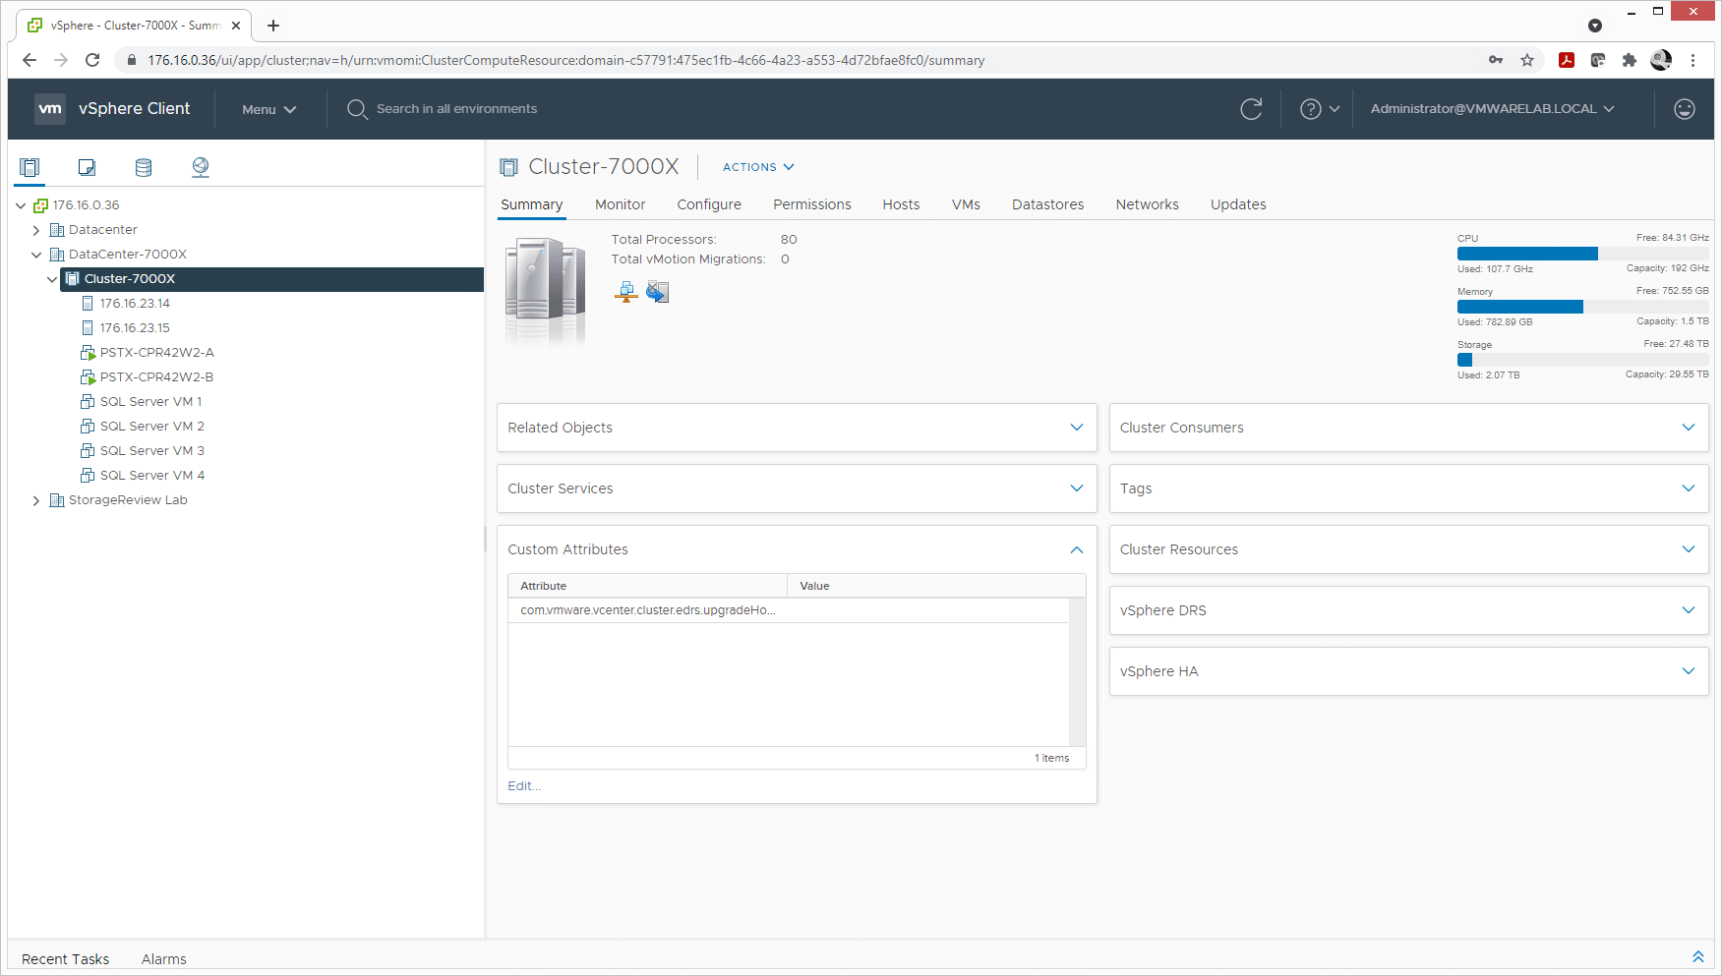Open the Menu dropdown
This screenshot has height=976, width=1722.
268,109
